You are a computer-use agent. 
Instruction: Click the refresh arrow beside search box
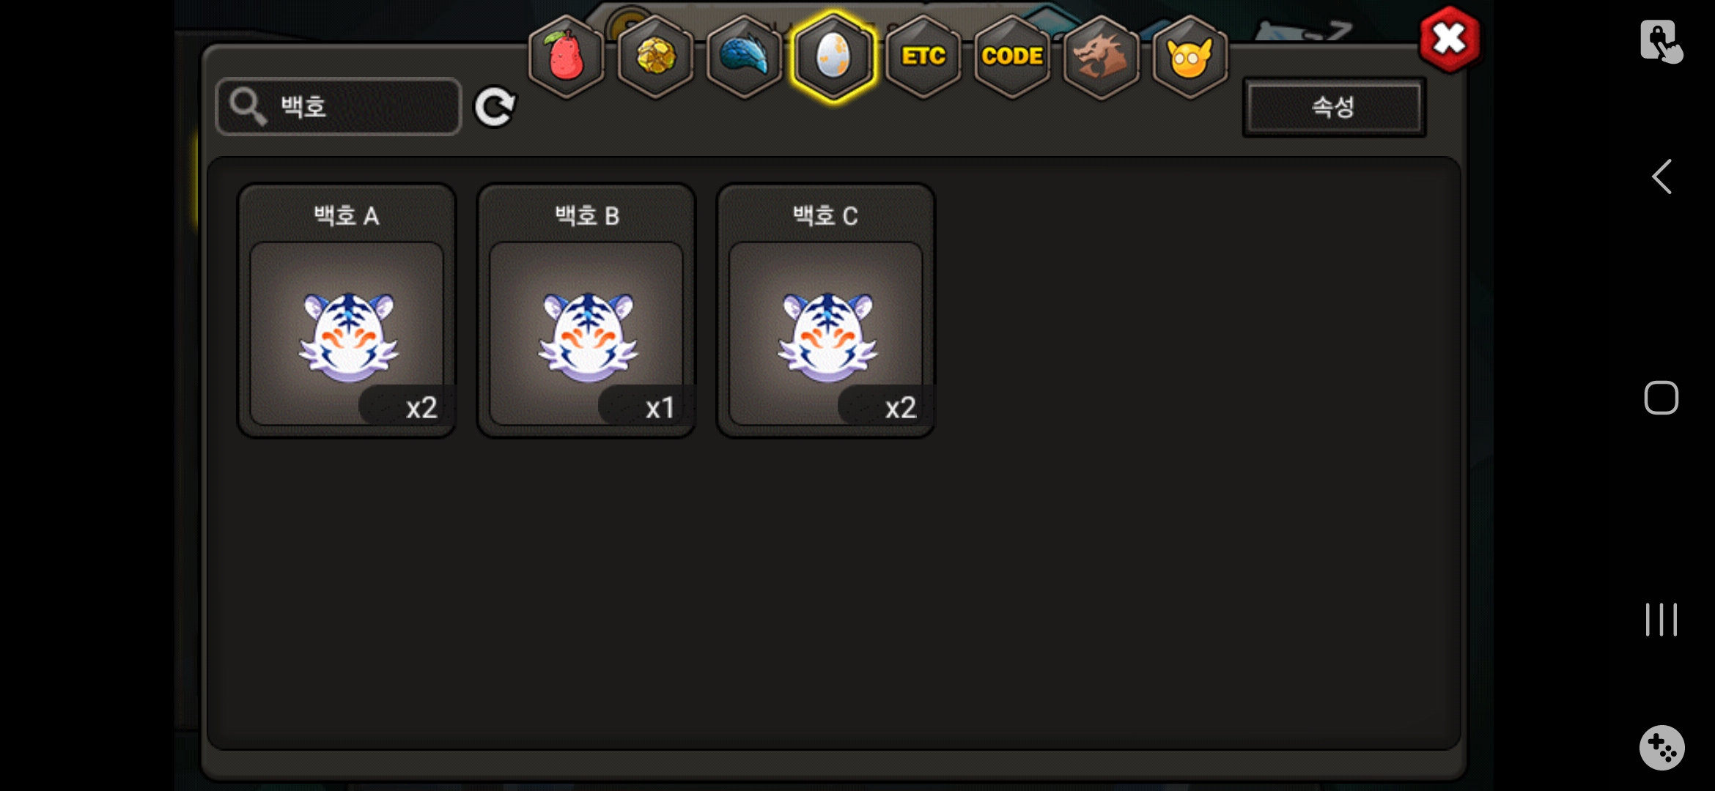495,108
